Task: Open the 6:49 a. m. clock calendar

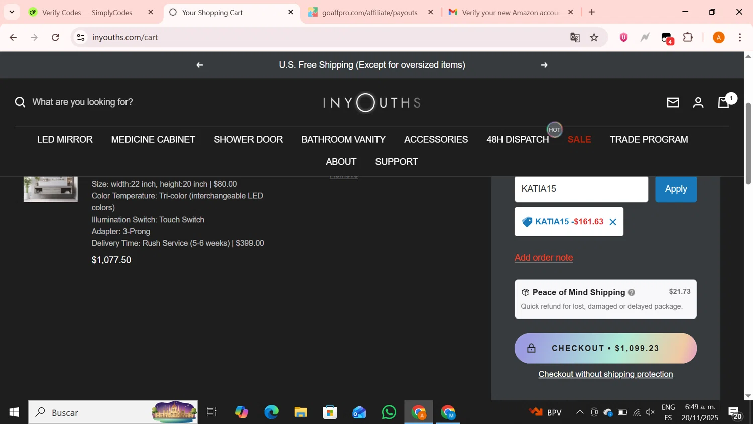Action: point(700,412)
